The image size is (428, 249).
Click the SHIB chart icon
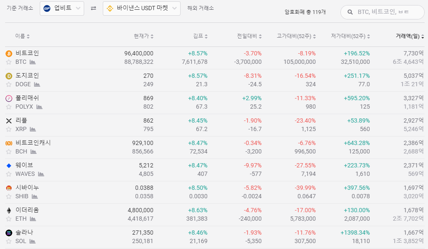coord(35,196)
